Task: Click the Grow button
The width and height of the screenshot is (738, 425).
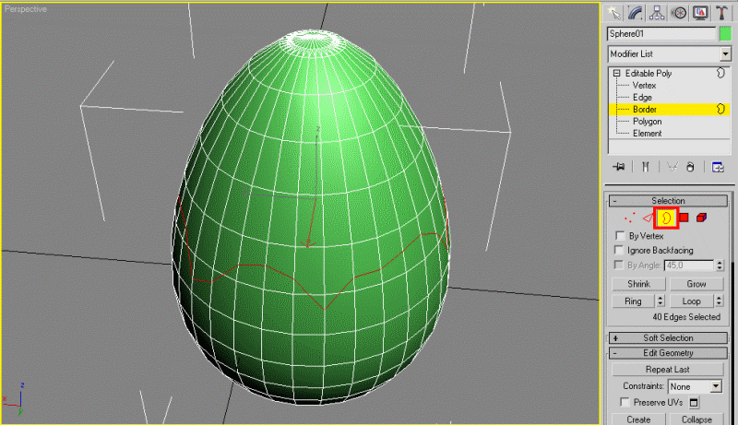Action: click(x=696, y=284)
